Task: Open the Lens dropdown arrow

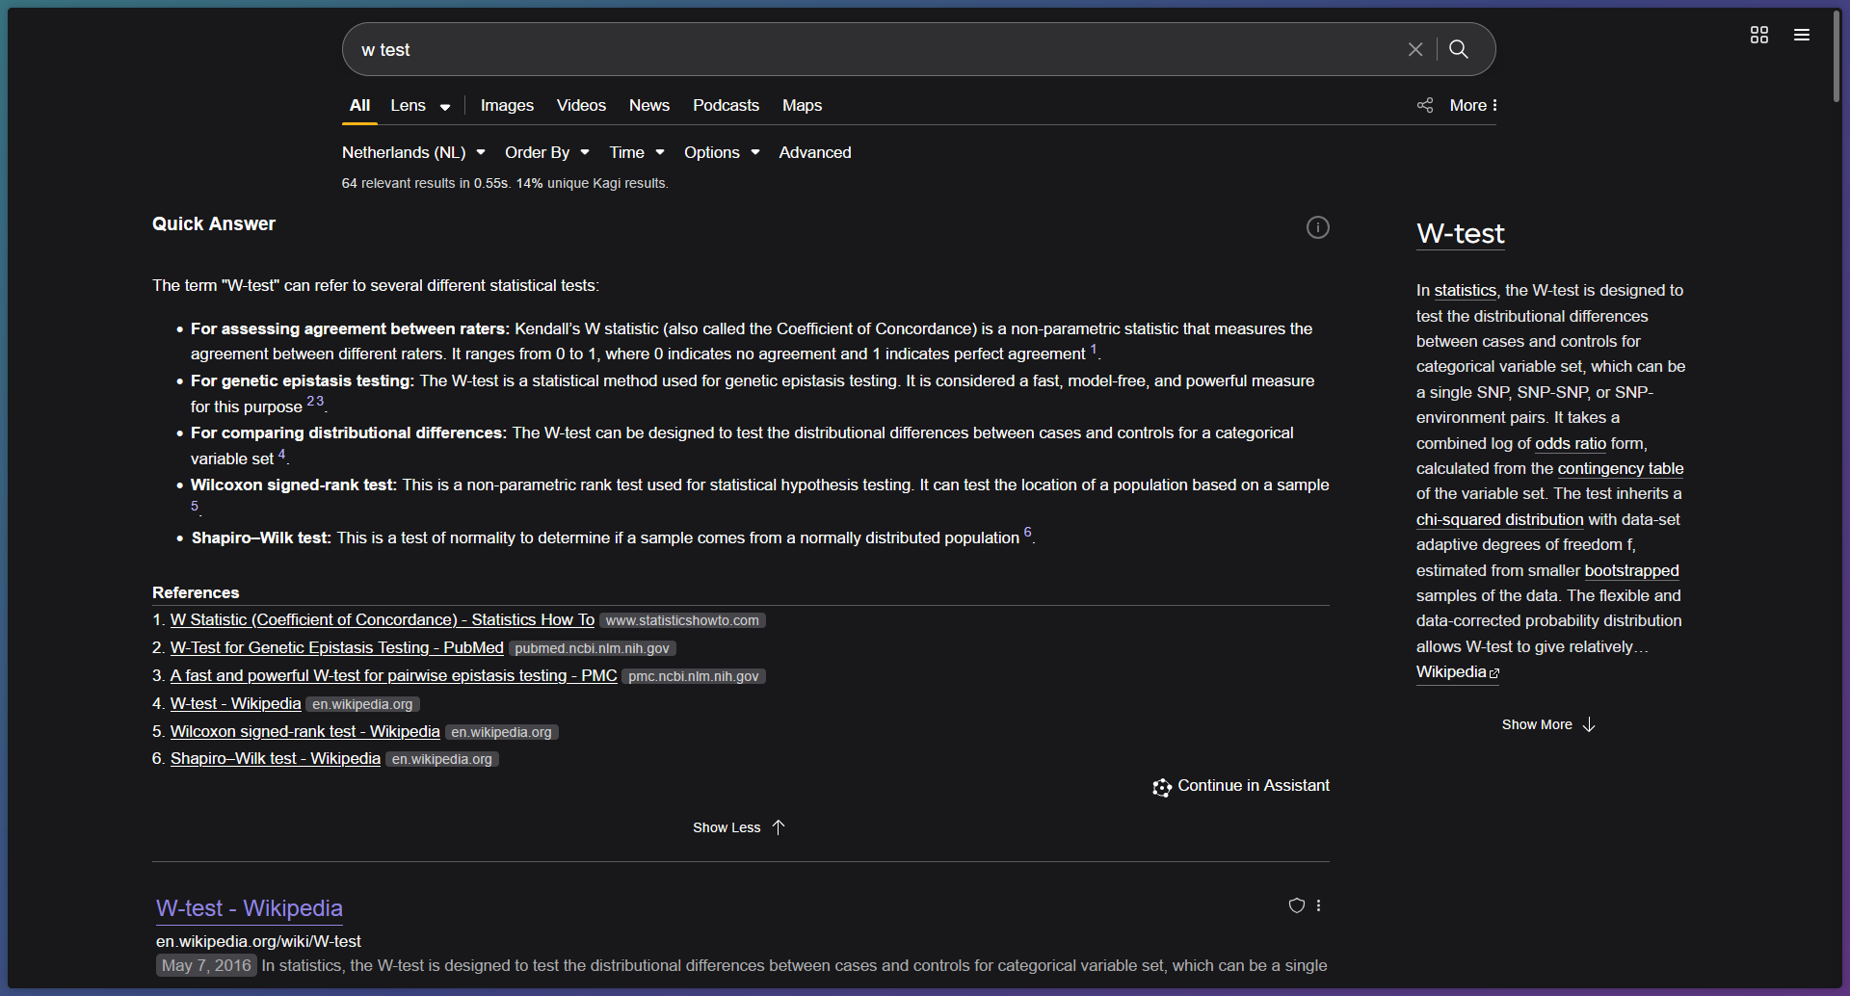Action: pyautogui.click(x=445, y=107)
